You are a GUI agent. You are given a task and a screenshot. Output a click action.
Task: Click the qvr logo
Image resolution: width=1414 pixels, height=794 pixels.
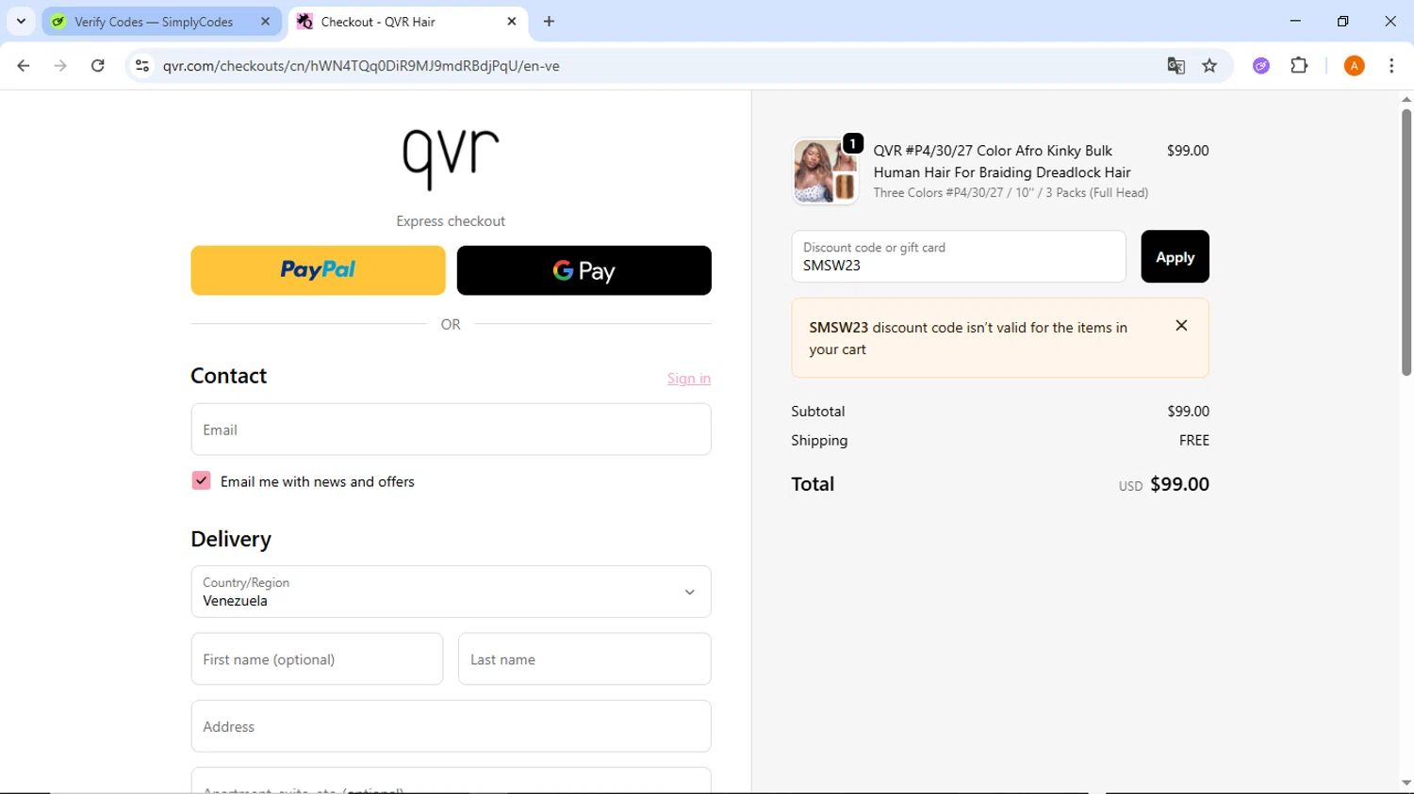point(451,158)
